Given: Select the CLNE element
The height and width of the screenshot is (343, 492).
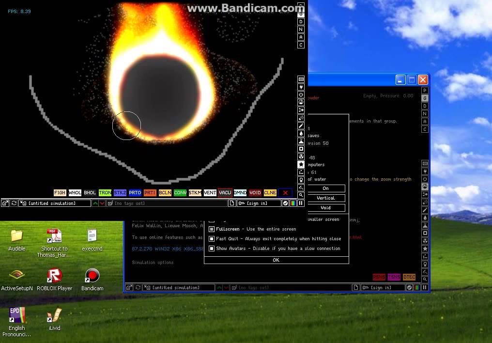Looking at the screenshot, I should [x=270, y=193].
